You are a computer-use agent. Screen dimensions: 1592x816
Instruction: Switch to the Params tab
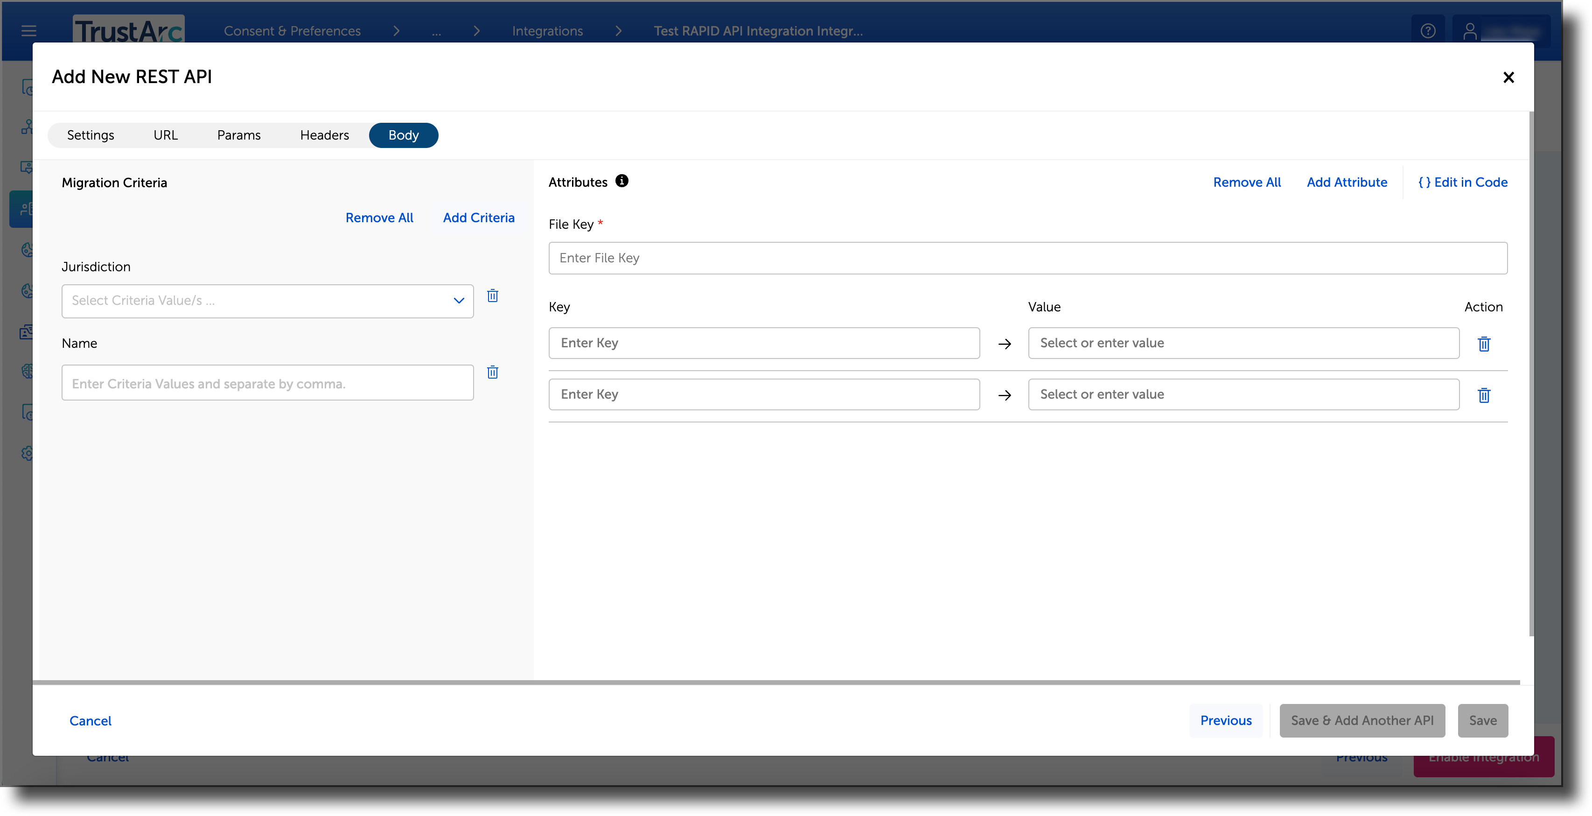238,135
